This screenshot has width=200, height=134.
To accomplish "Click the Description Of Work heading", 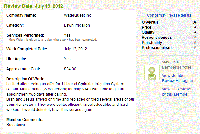I will (x=25, y=79).
